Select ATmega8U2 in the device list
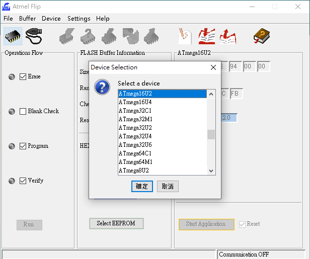The image size is (310, 259). tap(163, 170)
